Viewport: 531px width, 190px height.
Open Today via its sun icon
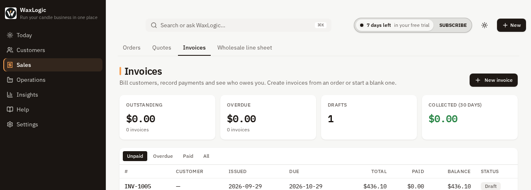point(10,35)
